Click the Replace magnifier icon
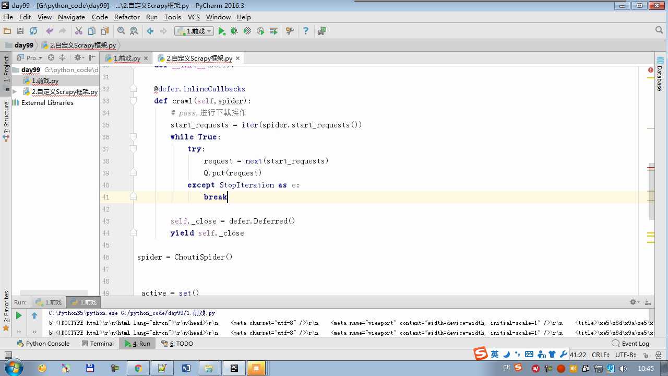The width and height of the screenshot is (668, 376). (x=134, y=31)
